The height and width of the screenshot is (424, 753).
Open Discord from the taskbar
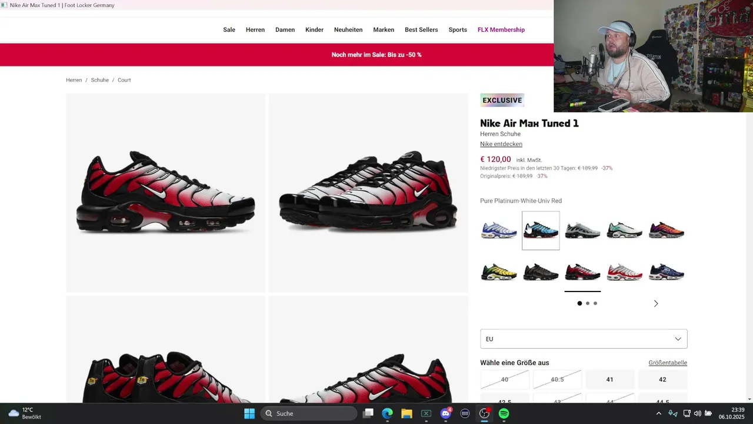446,413
